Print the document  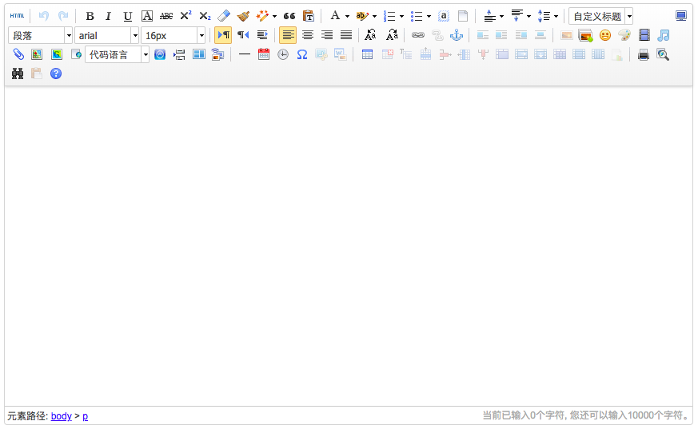644,54
